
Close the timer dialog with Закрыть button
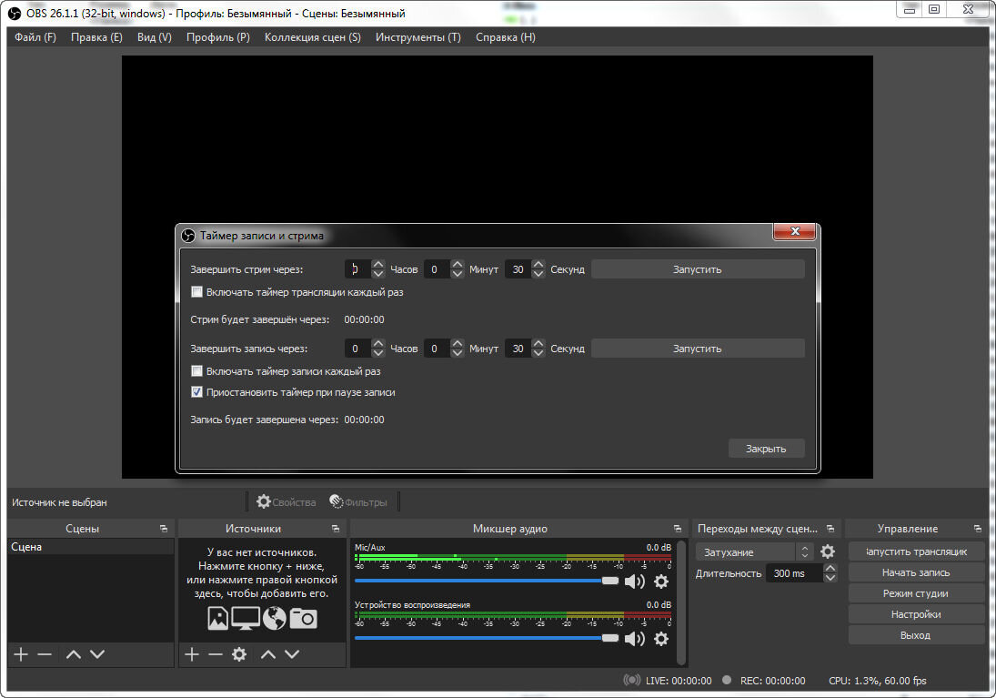point(765,448)
